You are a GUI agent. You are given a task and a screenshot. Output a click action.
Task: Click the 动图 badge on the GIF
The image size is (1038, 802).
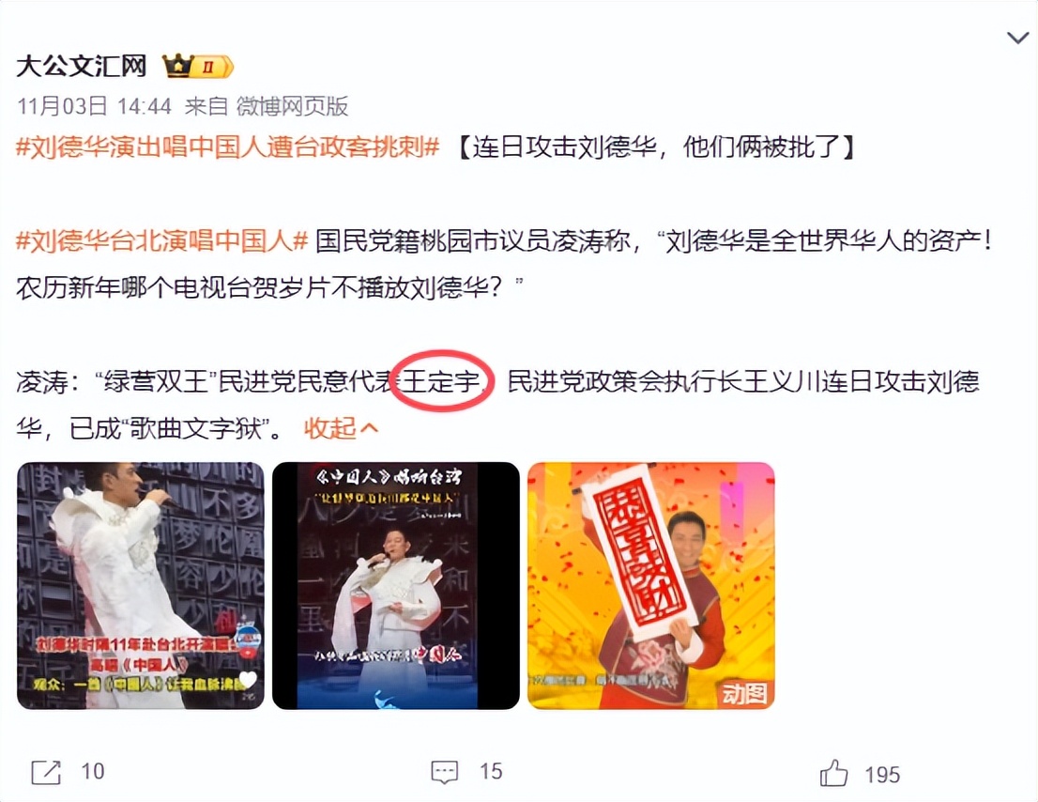745,693
